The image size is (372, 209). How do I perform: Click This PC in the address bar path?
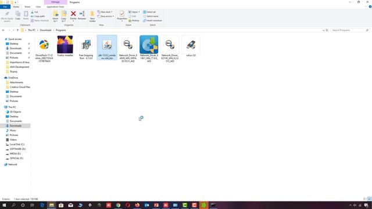31,30
